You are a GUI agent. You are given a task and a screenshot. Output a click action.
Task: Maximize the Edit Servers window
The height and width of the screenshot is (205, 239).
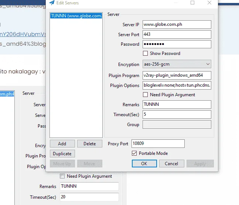coord(192,3)
